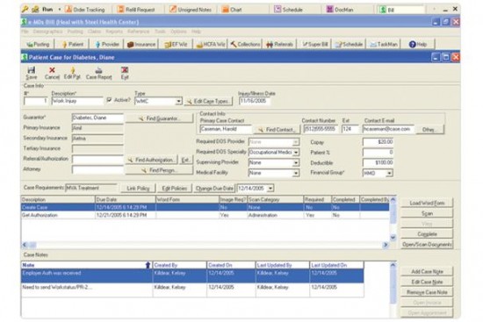Open the Change Due Date date dropdown

270,188
